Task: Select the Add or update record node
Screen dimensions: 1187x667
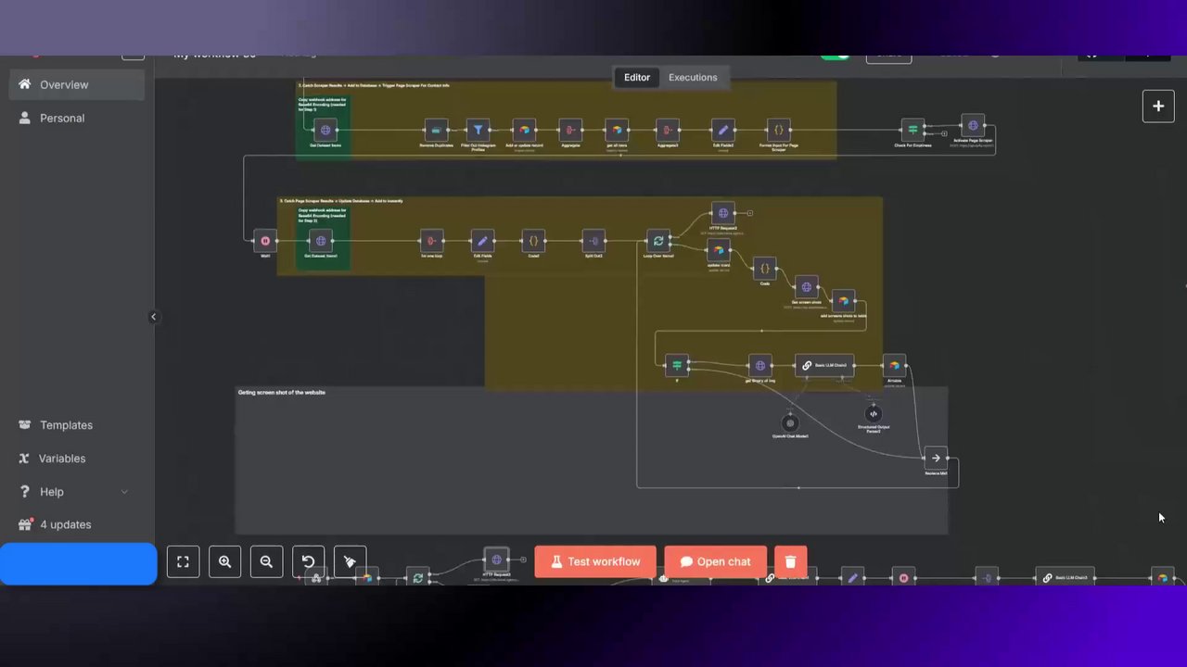Action: [524, 131]
